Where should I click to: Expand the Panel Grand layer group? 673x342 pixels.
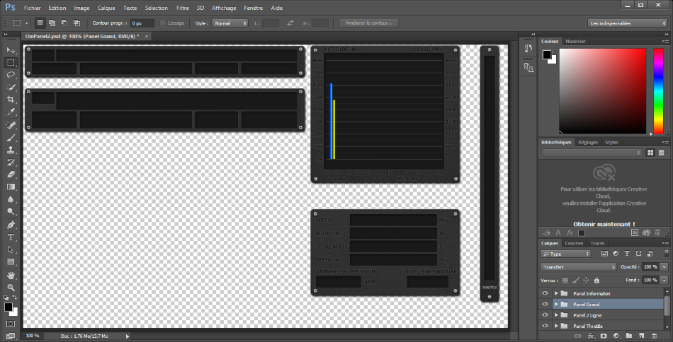pos(556,304)
